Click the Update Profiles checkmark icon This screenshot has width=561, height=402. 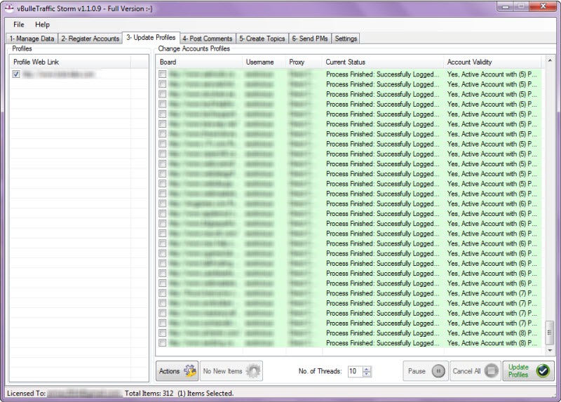click(x=543, y=371)
